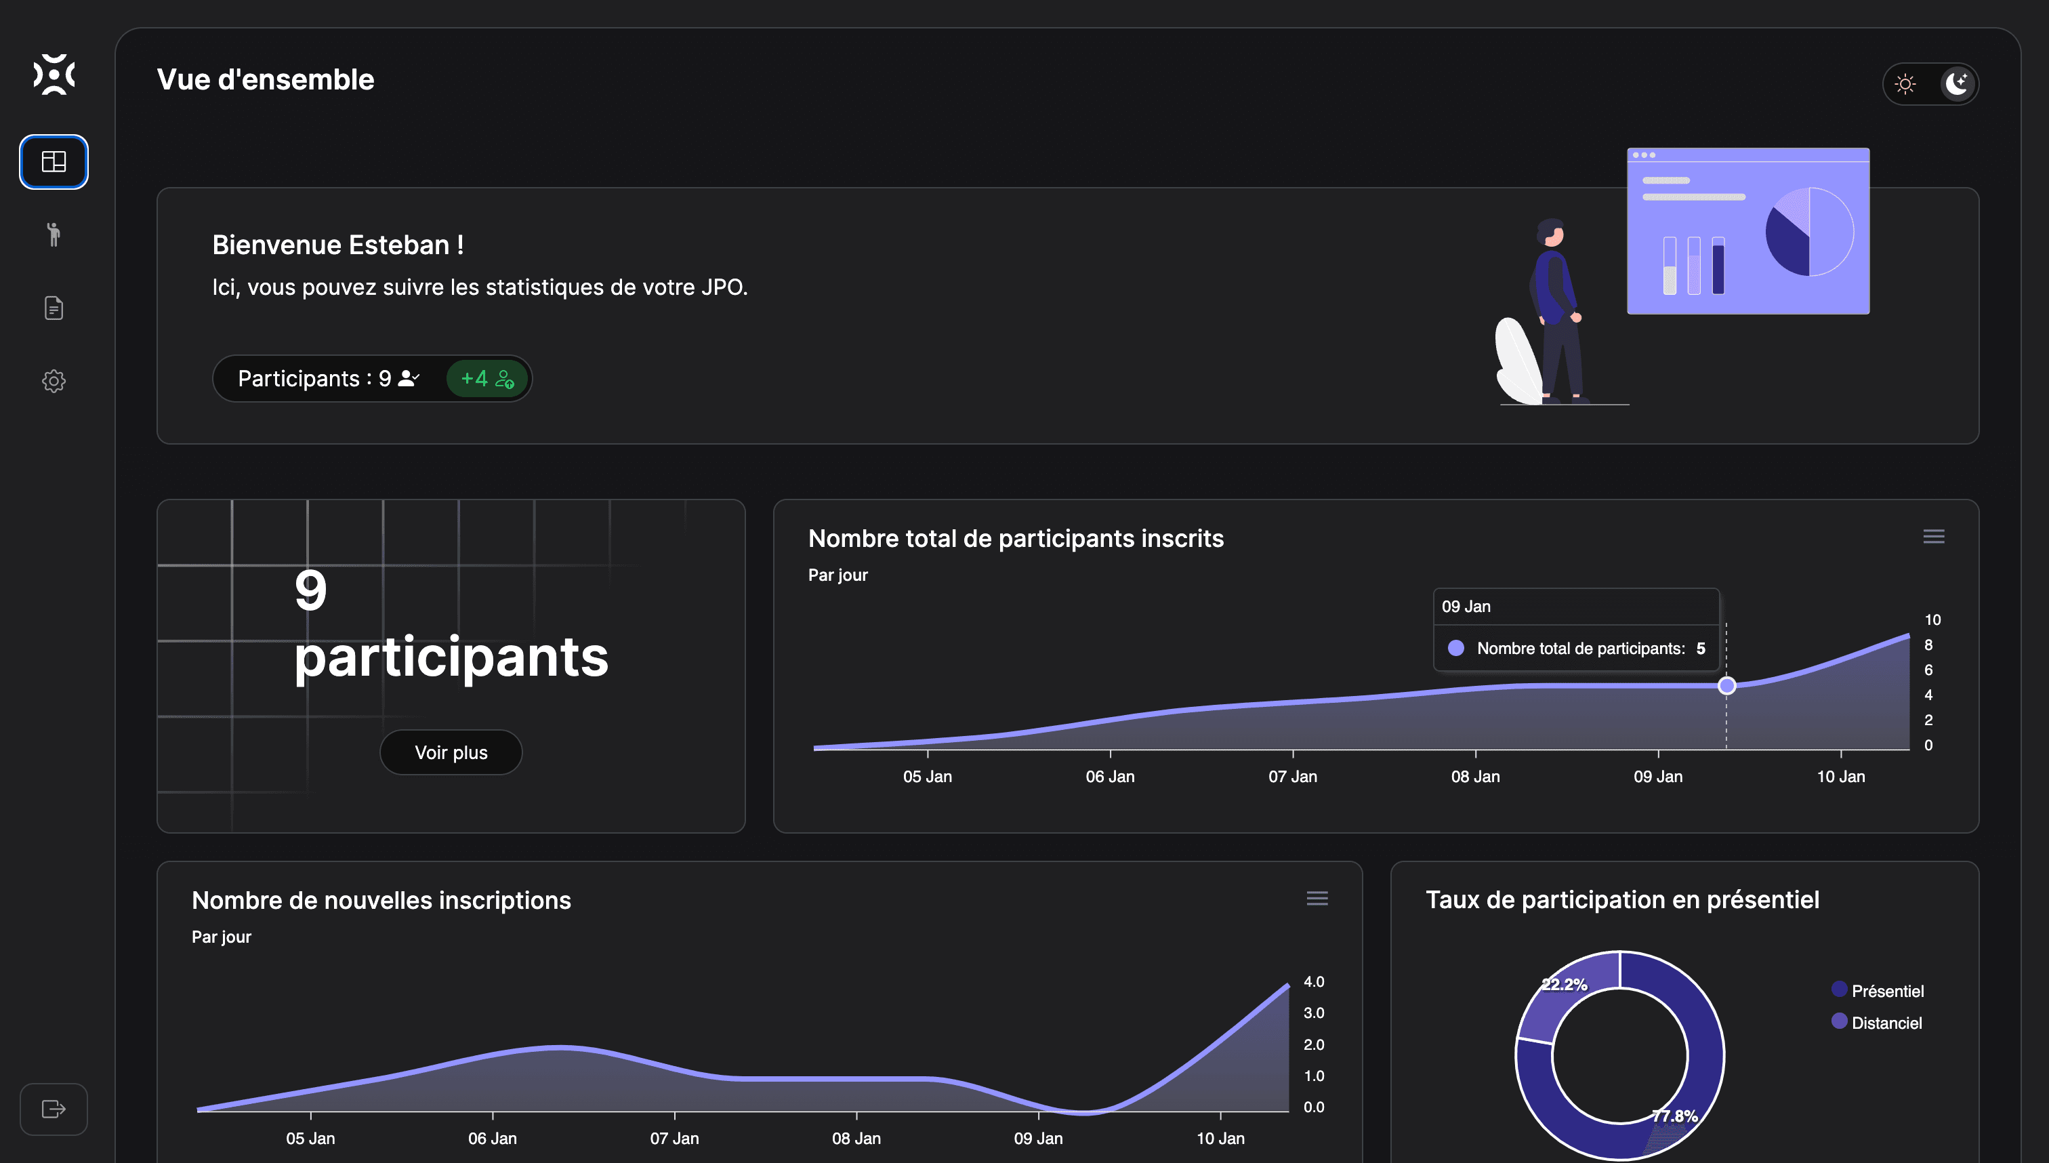The height and width of the screenshot is (1163, 2049).
Task: Click the person icon next to Participants : 9
Action: coord(409,379)
